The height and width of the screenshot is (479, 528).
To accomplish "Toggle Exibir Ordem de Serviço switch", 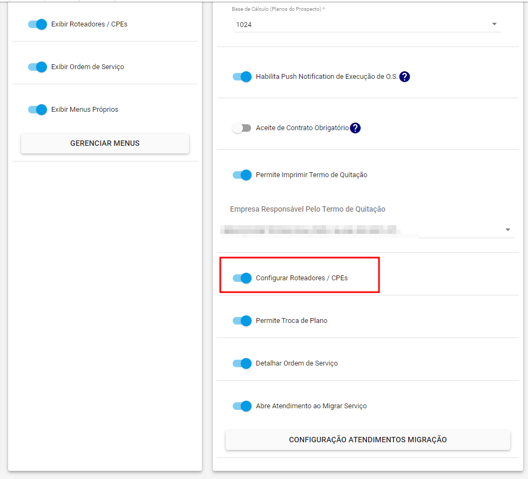I will (37, 67).
